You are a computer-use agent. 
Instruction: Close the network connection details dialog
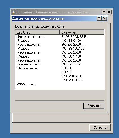[104, 18]
